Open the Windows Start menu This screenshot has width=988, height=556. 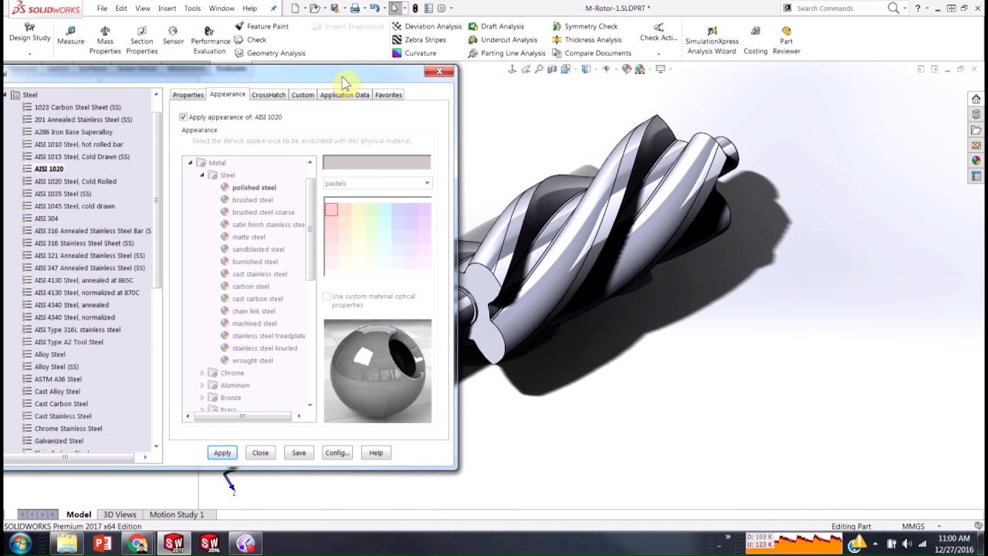(x=19, y=544)
